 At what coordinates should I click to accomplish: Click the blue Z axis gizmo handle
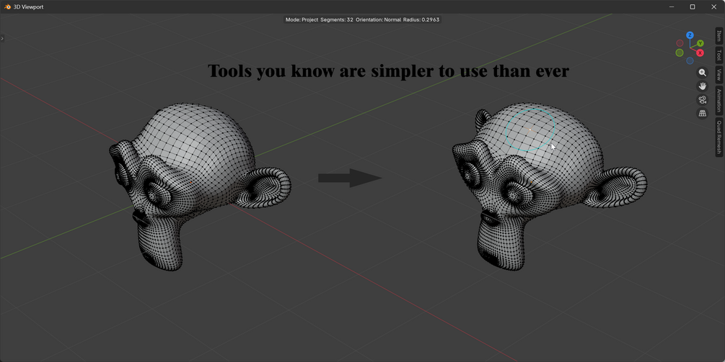tap(690, 35)
